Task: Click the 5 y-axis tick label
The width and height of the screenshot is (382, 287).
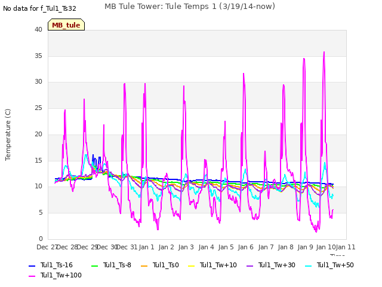Action: [41, 213]
